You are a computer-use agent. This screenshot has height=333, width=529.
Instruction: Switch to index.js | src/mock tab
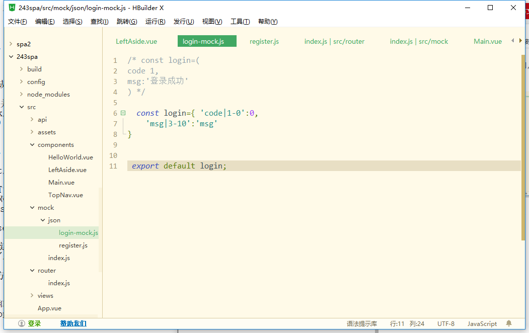(x=419, y=41)
